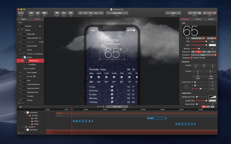Collapse the Thunder animation group in timeline

point(27,115)
